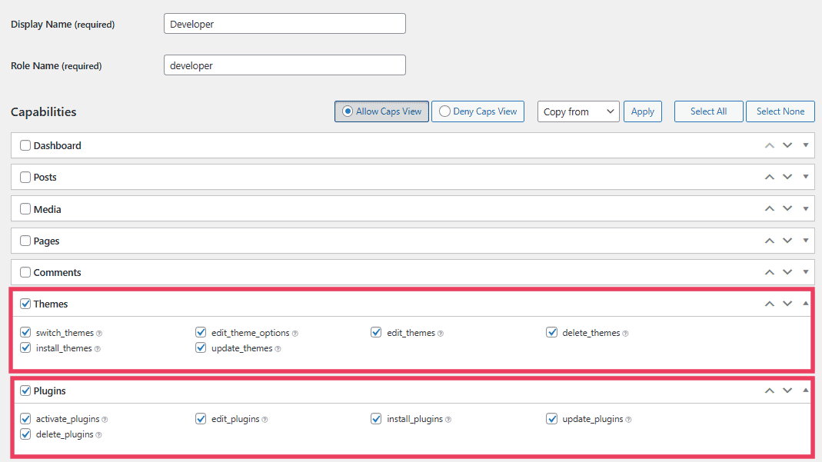Move the Themes section up using its up arrow

[769, 303]
